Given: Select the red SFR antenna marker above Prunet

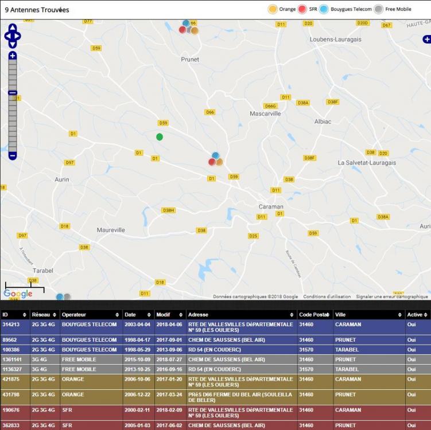Looking at the screenshot, I should click(x=183, y=30).
